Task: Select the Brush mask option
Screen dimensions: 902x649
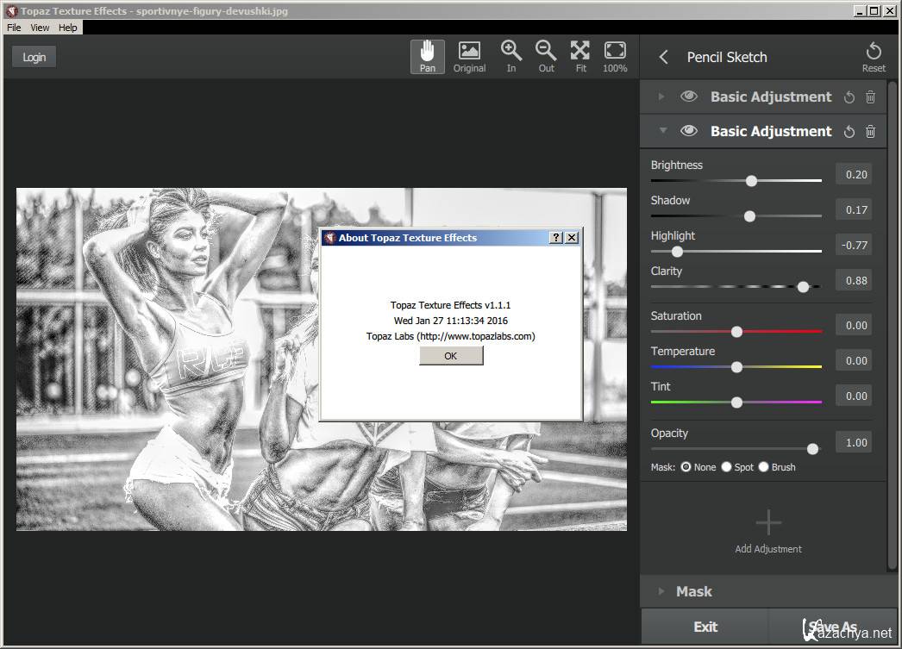Action: pos(763,467)
